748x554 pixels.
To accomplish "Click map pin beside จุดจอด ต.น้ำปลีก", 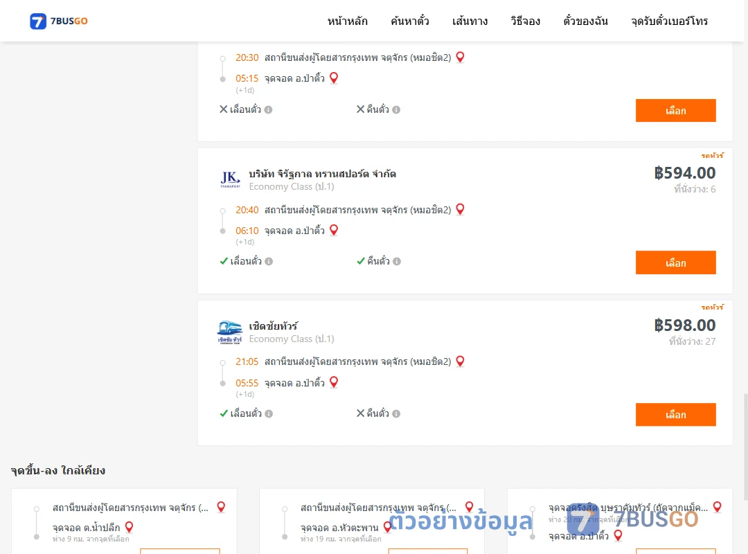I will (130, 527).
